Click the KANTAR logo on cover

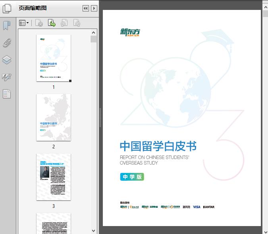click(209, 207)
